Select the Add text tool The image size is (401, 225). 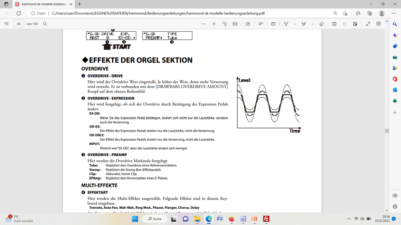273,24
